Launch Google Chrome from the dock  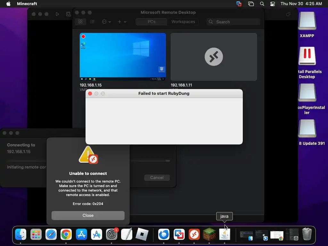click(x=66, y=234)
